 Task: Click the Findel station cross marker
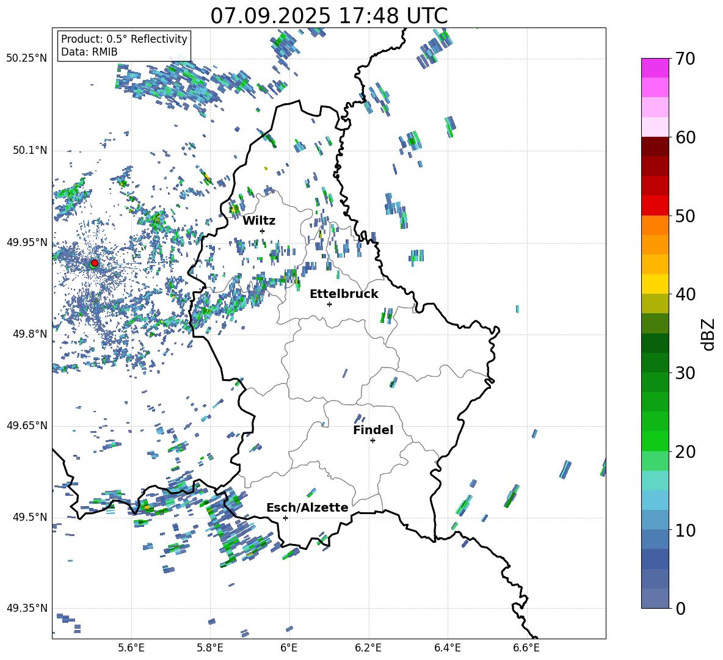(372, 441)
